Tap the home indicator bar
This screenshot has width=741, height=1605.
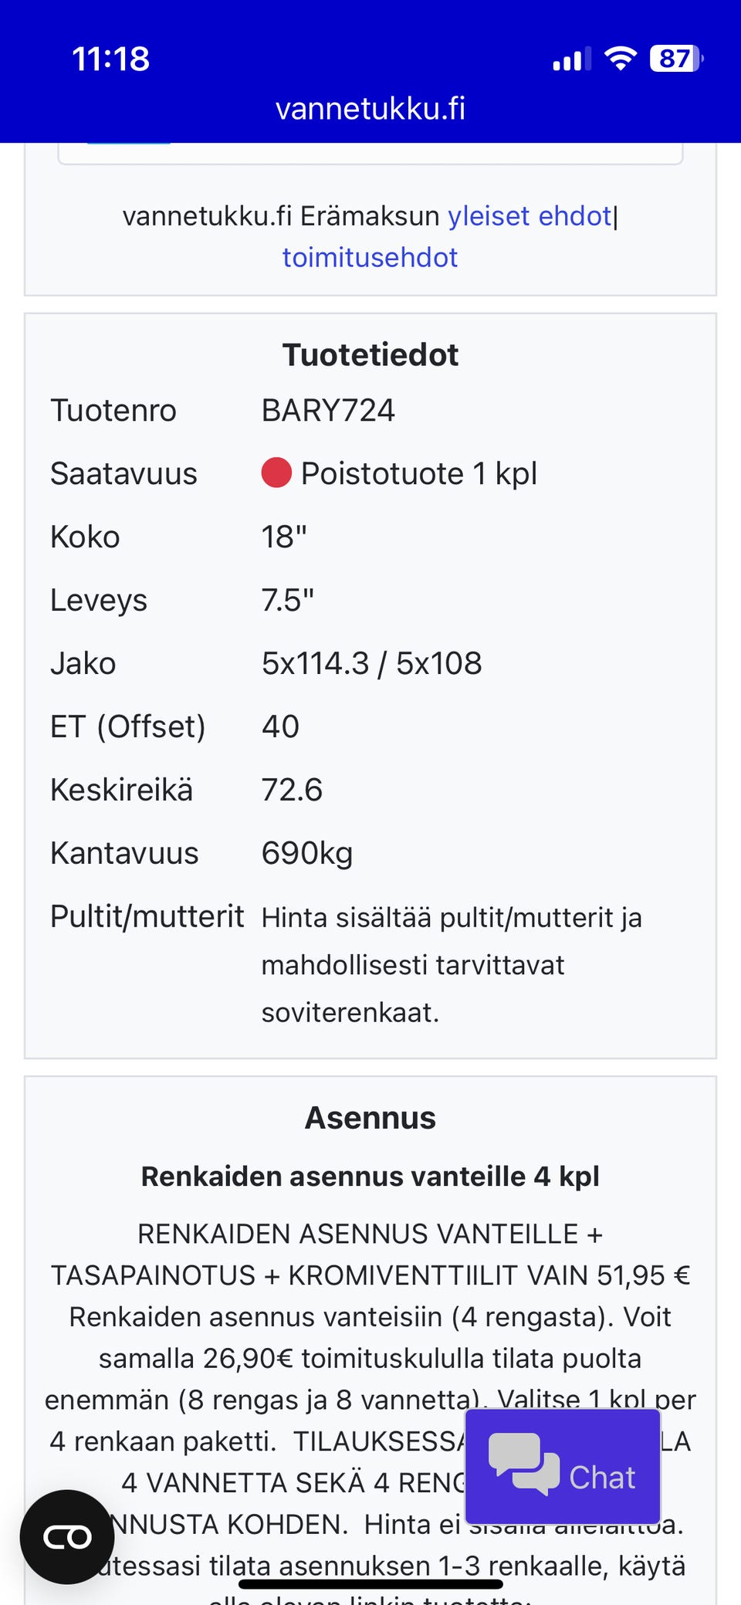tap(370, 1584)
